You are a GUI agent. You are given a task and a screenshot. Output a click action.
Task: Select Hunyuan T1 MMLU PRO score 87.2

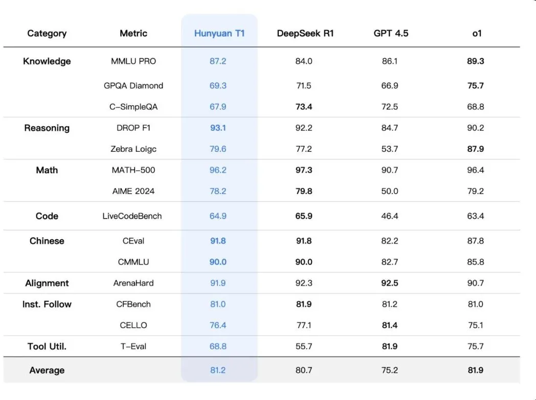tap(218, 61)
